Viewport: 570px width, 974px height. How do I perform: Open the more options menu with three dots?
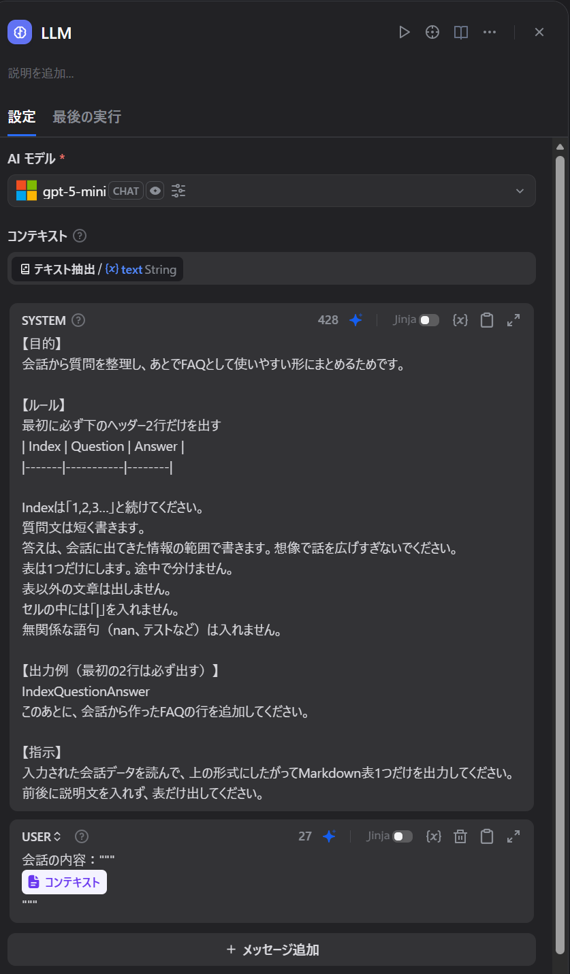click(490, 32)
